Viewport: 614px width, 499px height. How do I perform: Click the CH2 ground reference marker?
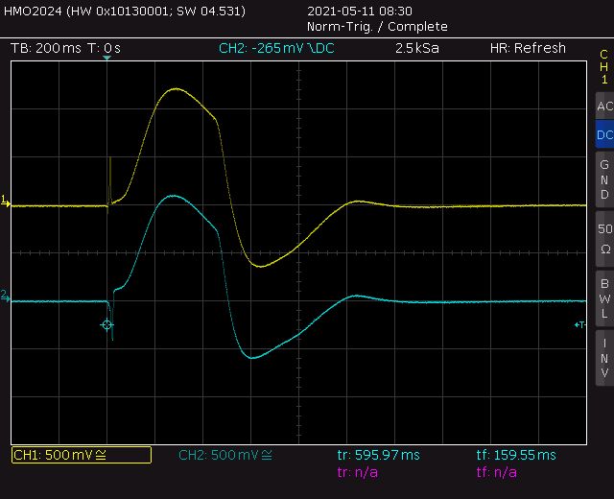click(x=5, y=297)
